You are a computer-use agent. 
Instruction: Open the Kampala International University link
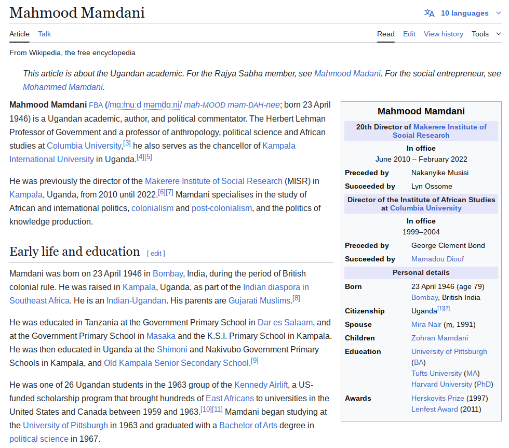(51, 160)
